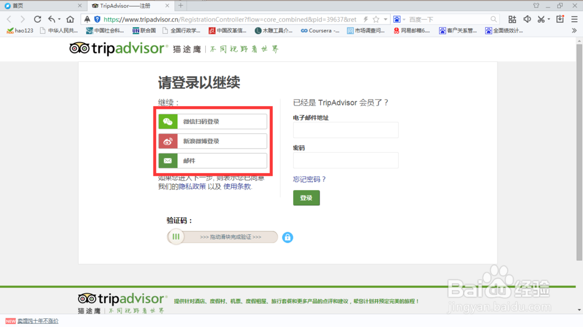583x327 pixels.
Task: Open the 全国行政学... bookmark
Action: click(x=181, y=30)
